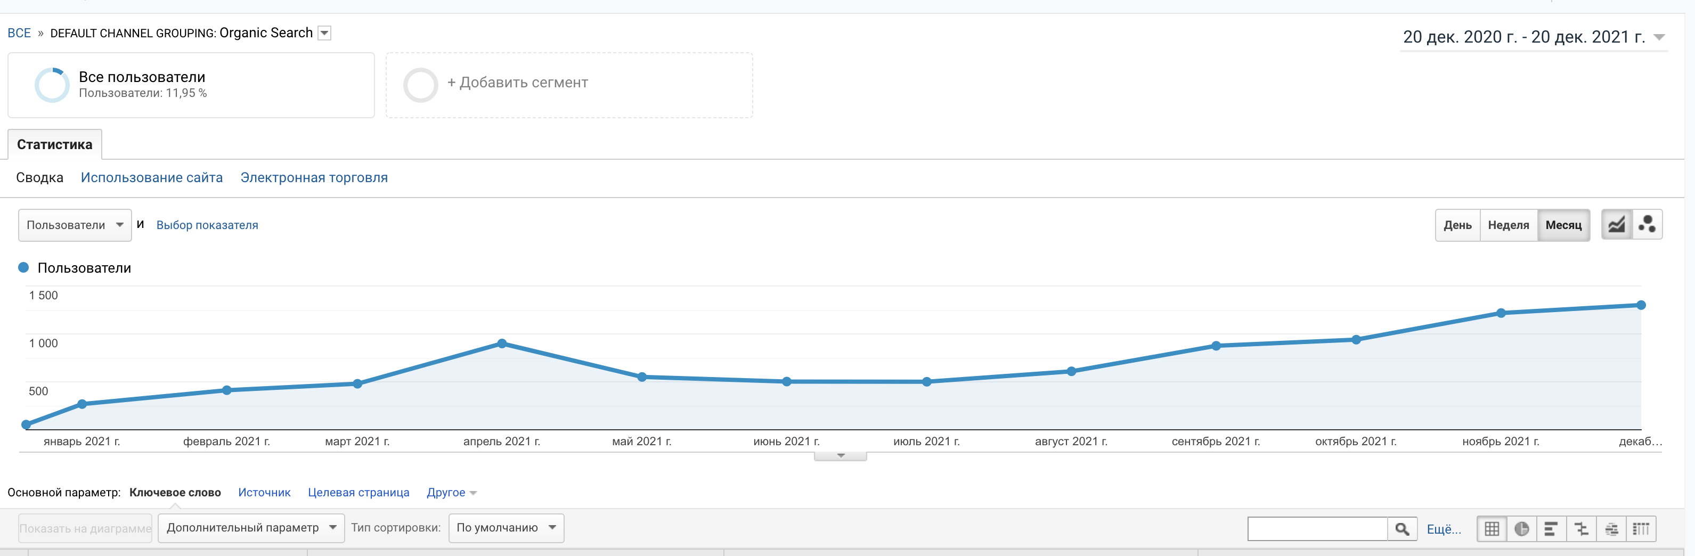Select the pie chart percentage view
Screen dimensions: 1695x556
[1521, 528]
